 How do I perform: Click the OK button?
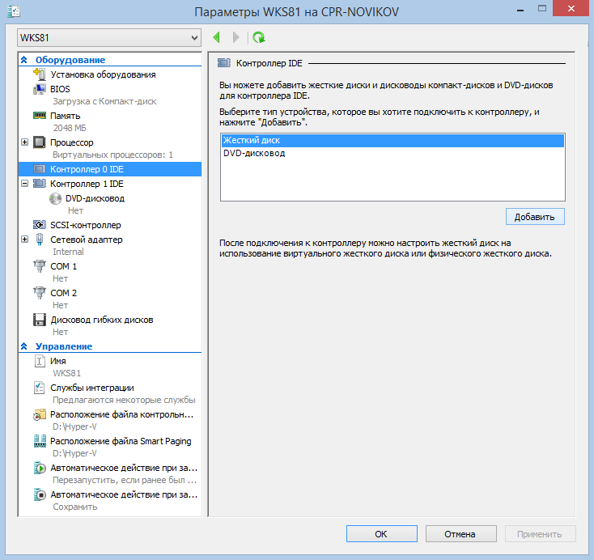point(380,534)
